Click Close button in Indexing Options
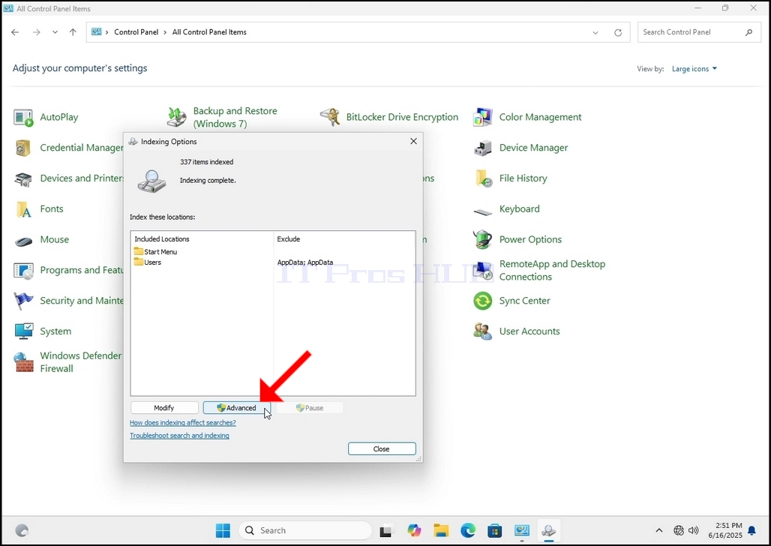 [x=382, y=449]
